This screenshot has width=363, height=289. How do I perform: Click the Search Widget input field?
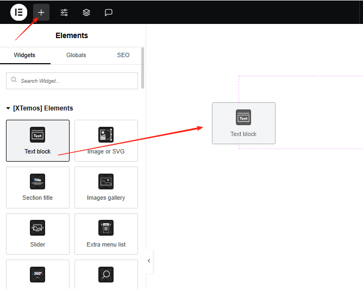(x=76, y=81)
